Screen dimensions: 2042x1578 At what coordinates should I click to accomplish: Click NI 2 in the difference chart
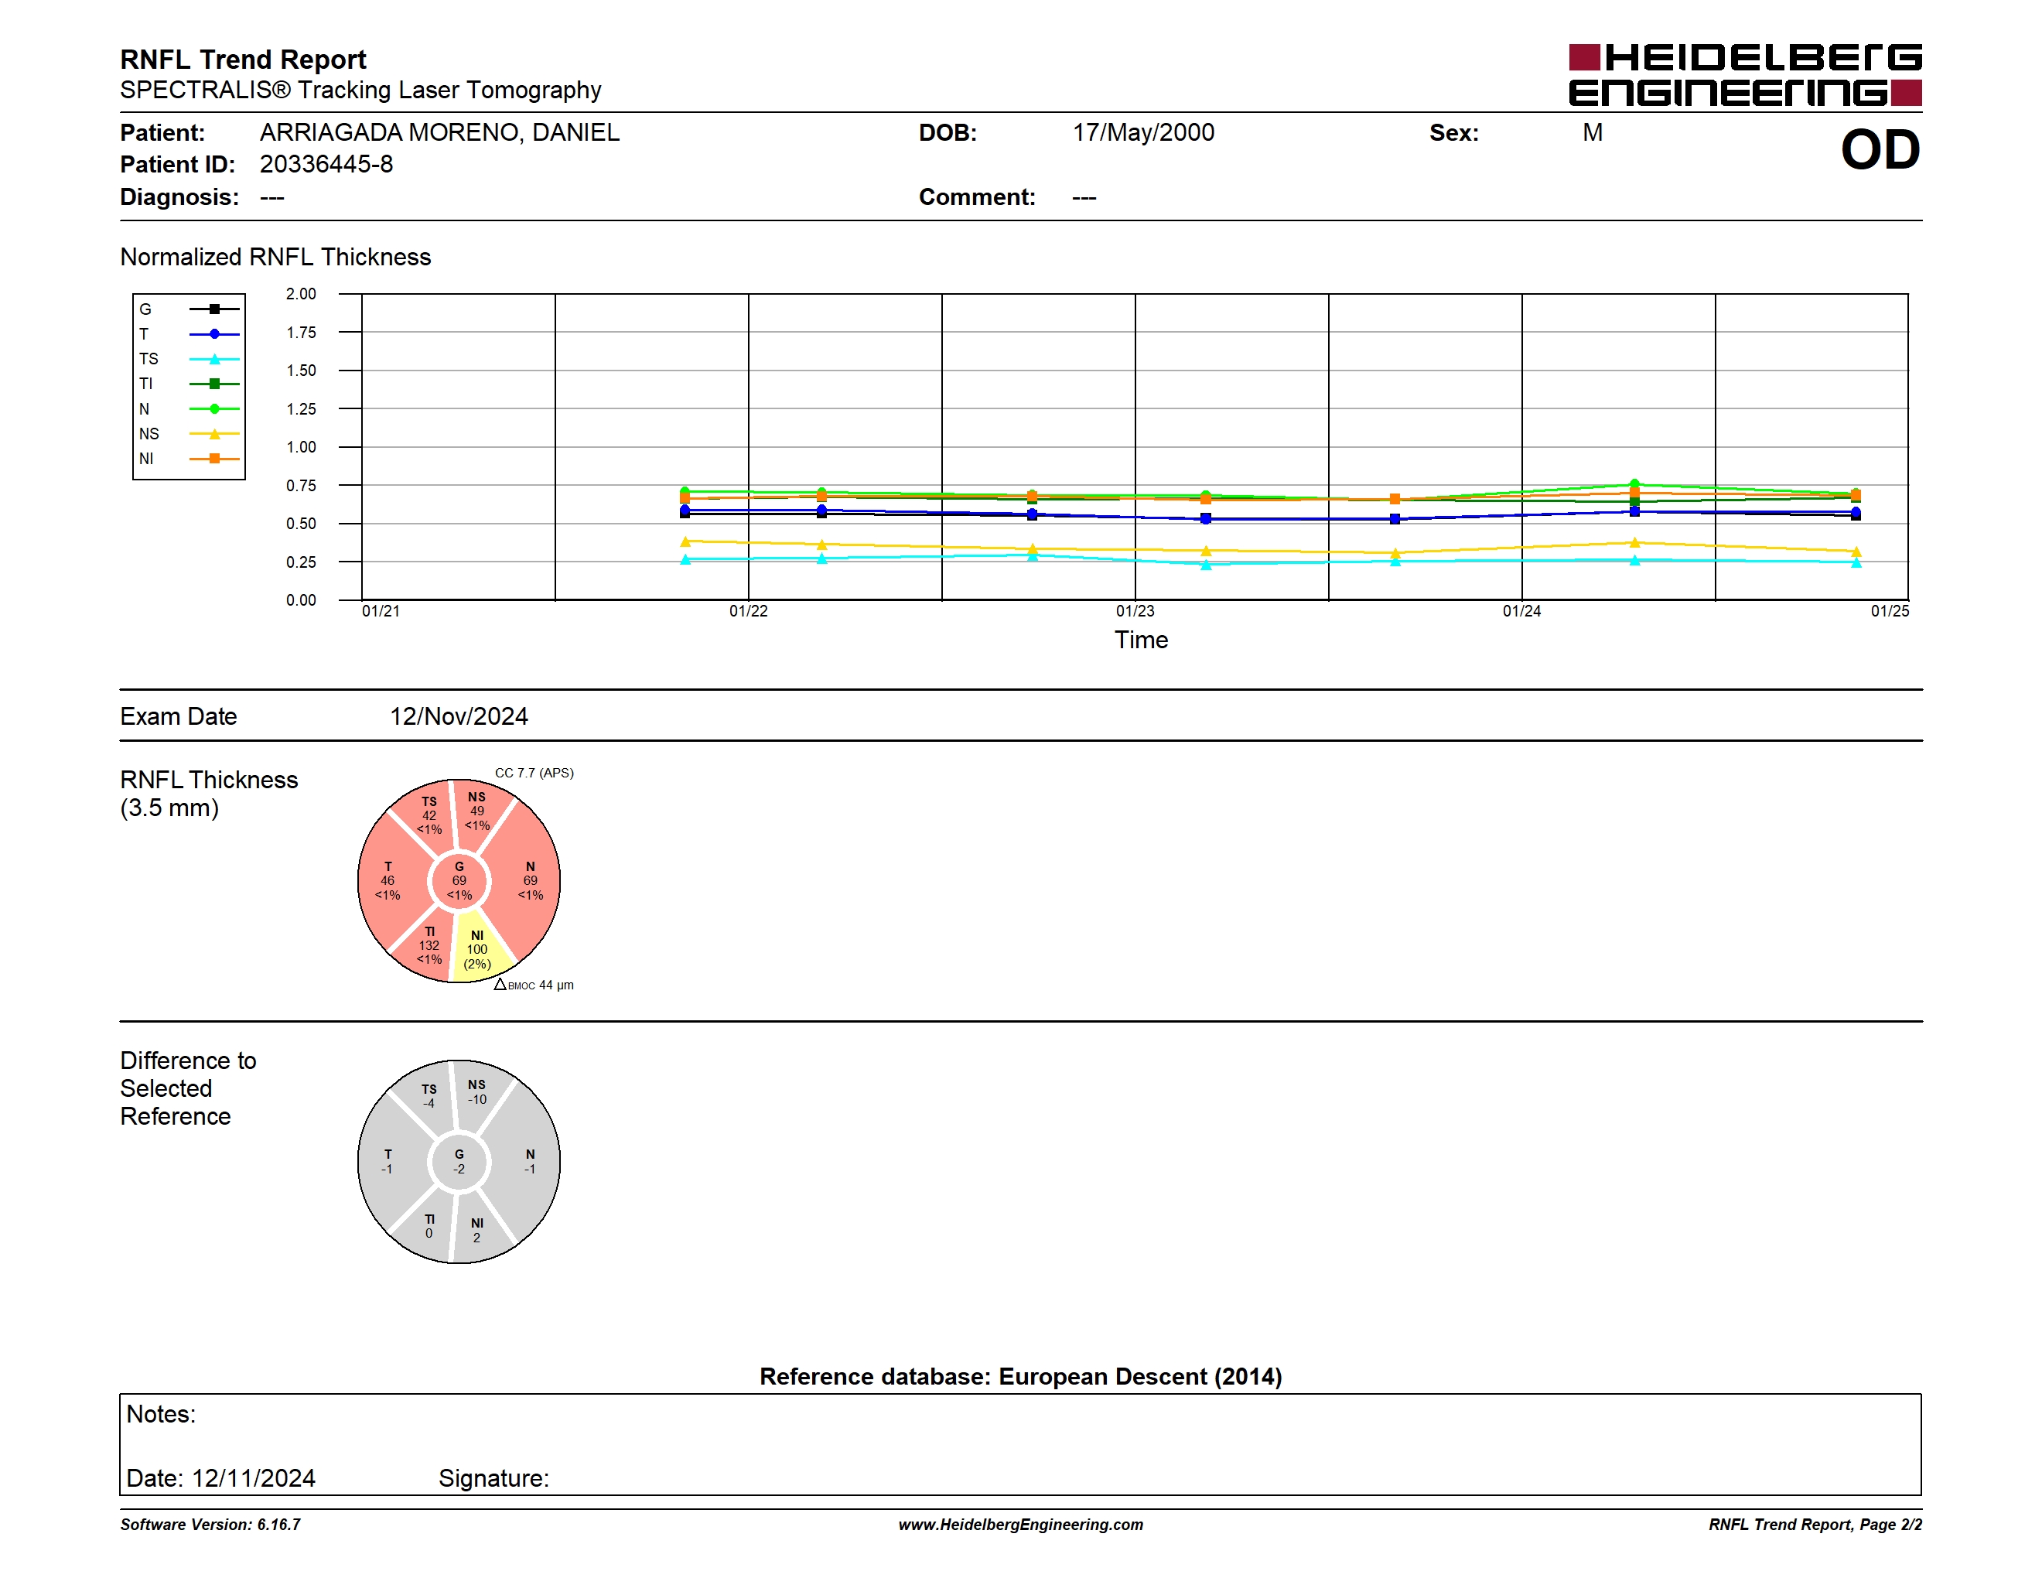pyautogui.click(x=476, y=1230)
